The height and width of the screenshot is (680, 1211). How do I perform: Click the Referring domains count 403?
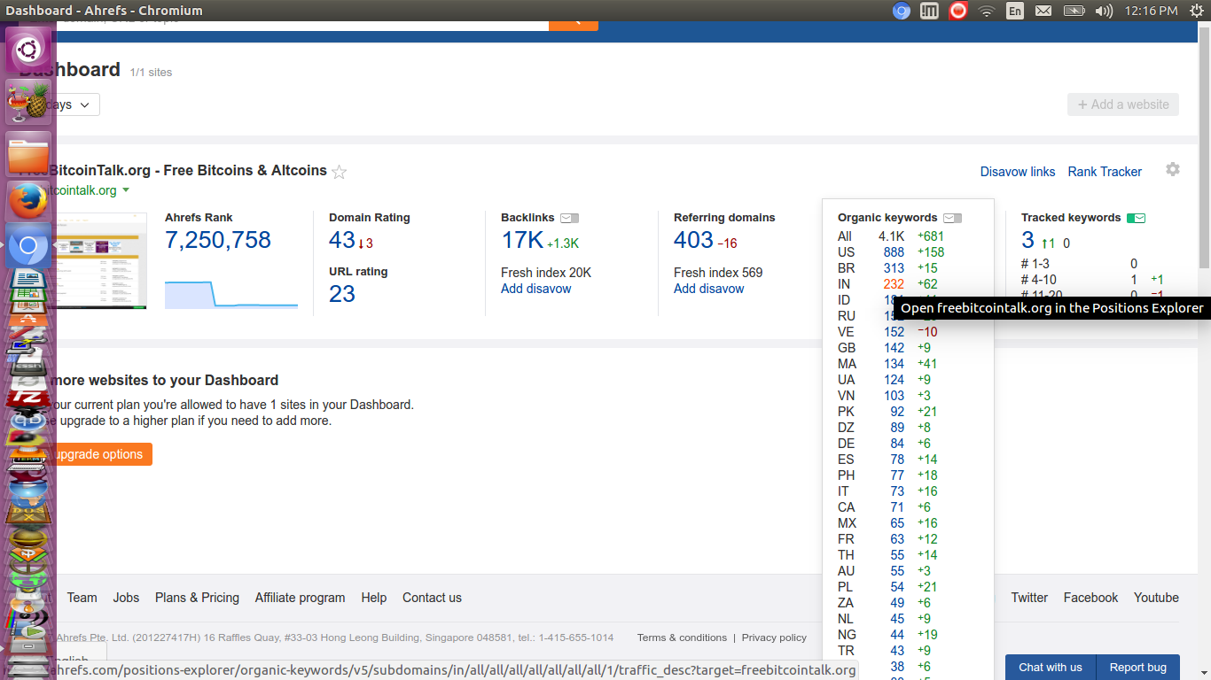(x=693, y=240)
